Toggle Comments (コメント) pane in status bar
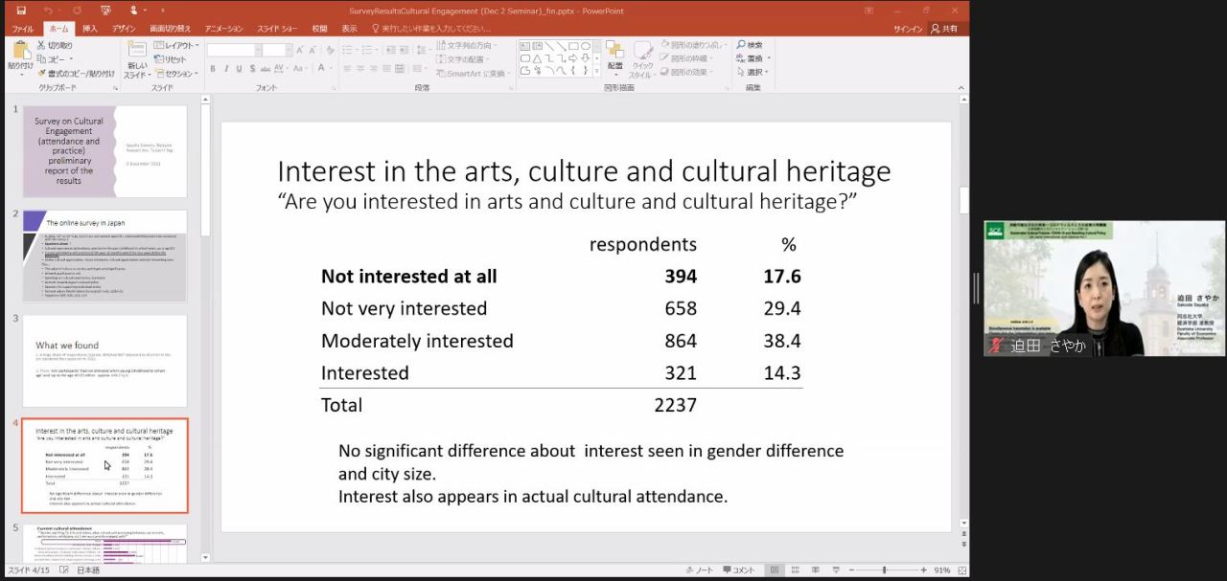1227x581 pixels. (x=738, y=570)
